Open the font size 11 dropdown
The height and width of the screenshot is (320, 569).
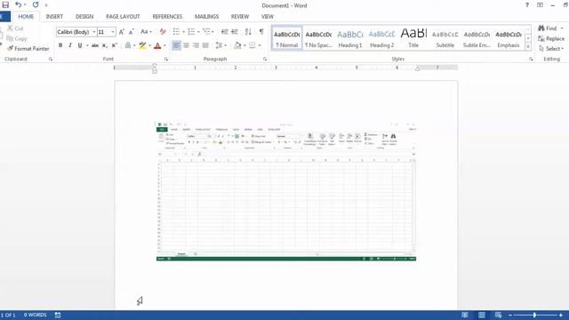[x=113, y=32]
